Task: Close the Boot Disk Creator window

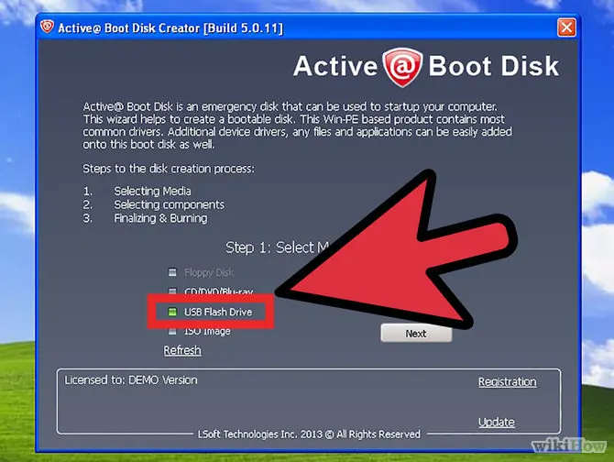Action: point(566,27)
